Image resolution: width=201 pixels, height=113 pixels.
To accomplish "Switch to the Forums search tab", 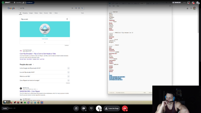I will [x=46, y=13].
